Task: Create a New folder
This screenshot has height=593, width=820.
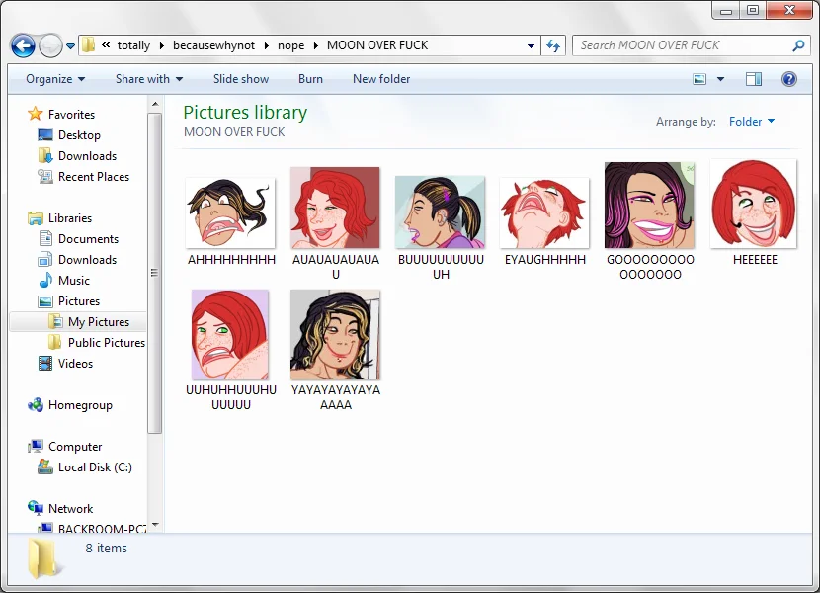Action: point(381,79)
